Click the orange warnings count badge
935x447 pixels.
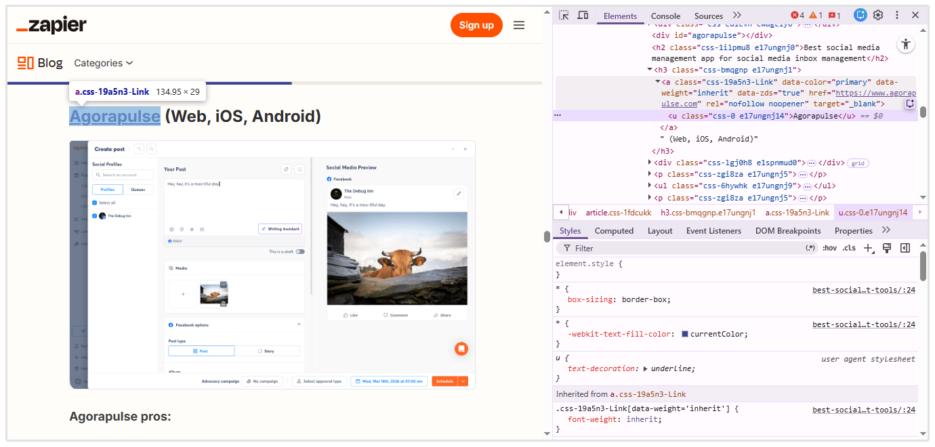(x=816, y=16)
